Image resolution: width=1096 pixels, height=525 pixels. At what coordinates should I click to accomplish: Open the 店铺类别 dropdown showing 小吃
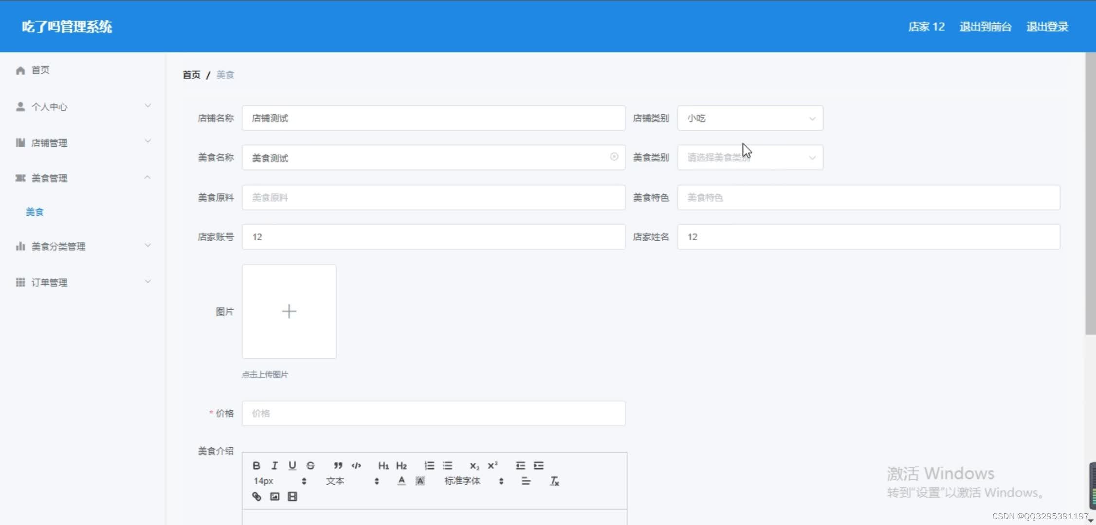(750, 118)
